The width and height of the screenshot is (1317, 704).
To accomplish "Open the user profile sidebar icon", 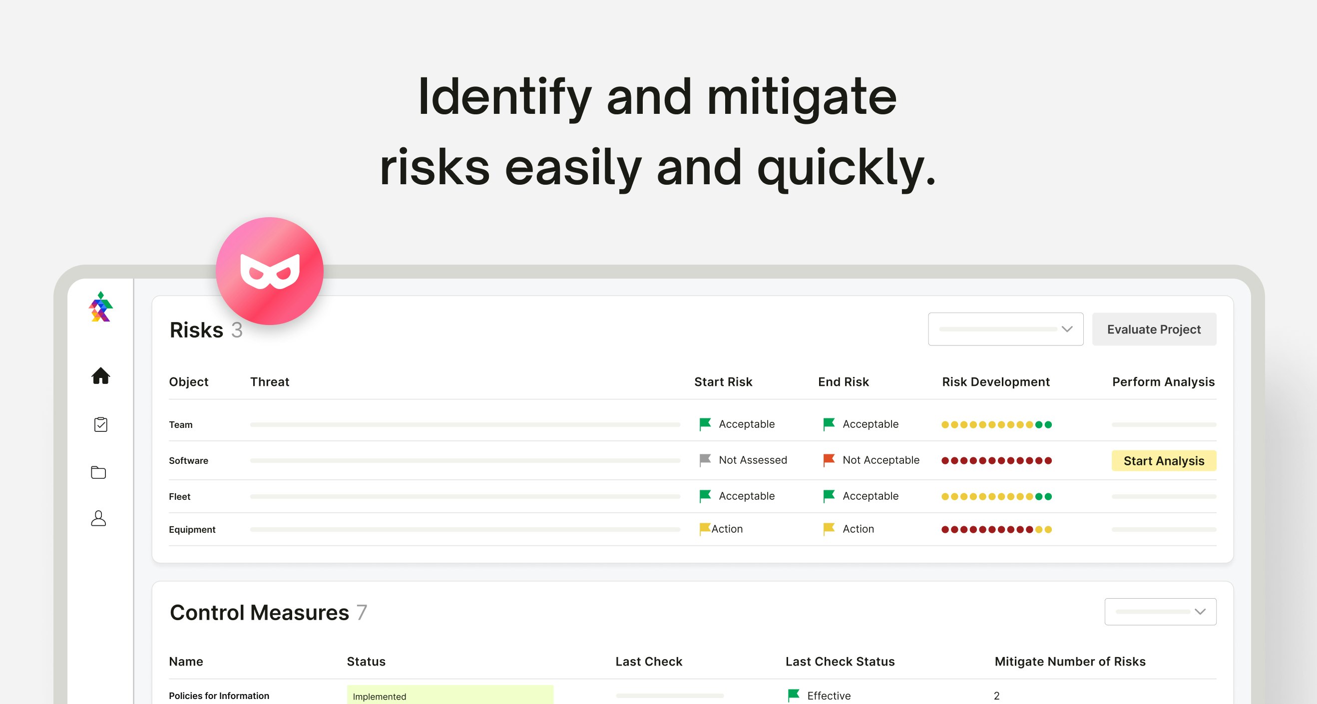I will tap(99, 518).
